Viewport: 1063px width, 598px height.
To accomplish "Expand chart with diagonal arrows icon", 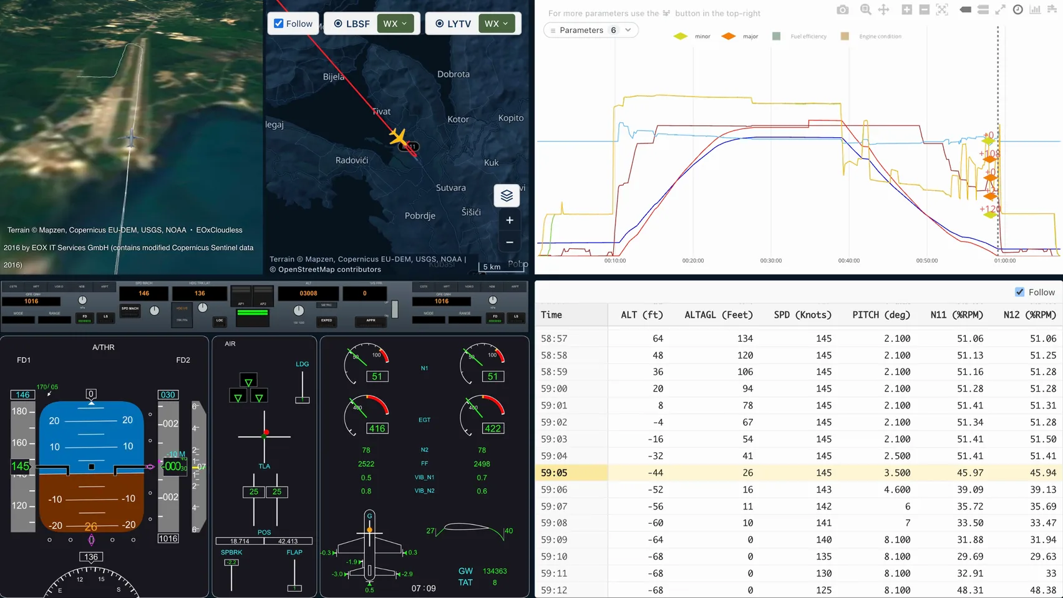I will point(1000,9).
